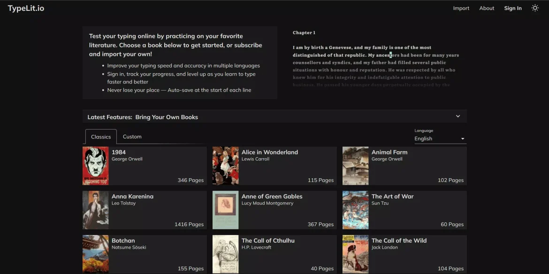The width and height of the screenshot is (549, 274).
Task: Click the Chapter 1 heading in preview
Action: tap(304, 32)
